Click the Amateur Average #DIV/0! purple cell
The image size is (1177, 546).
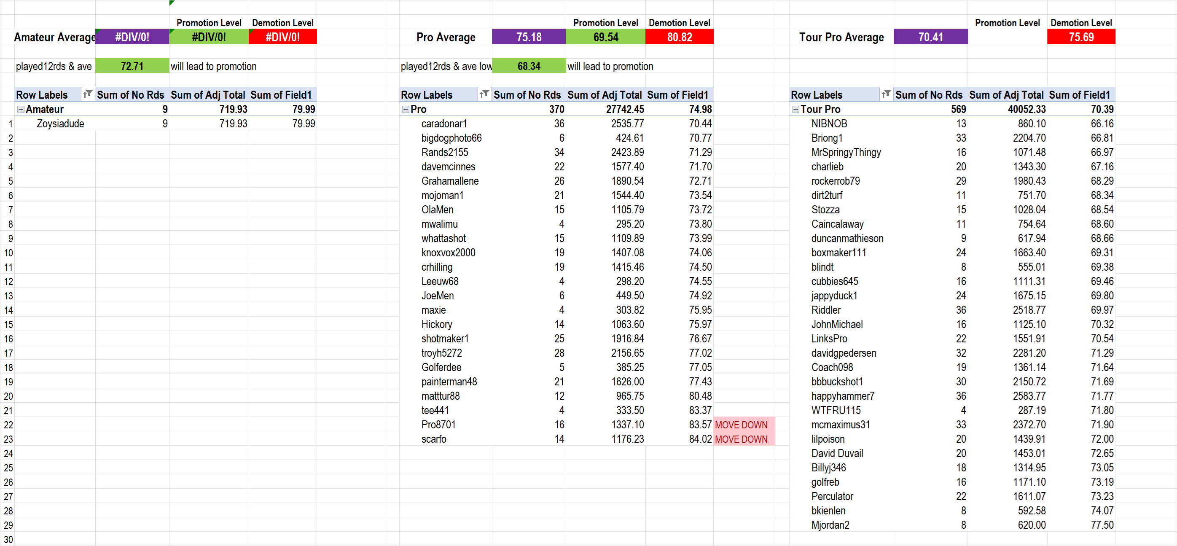click(132, 37)
